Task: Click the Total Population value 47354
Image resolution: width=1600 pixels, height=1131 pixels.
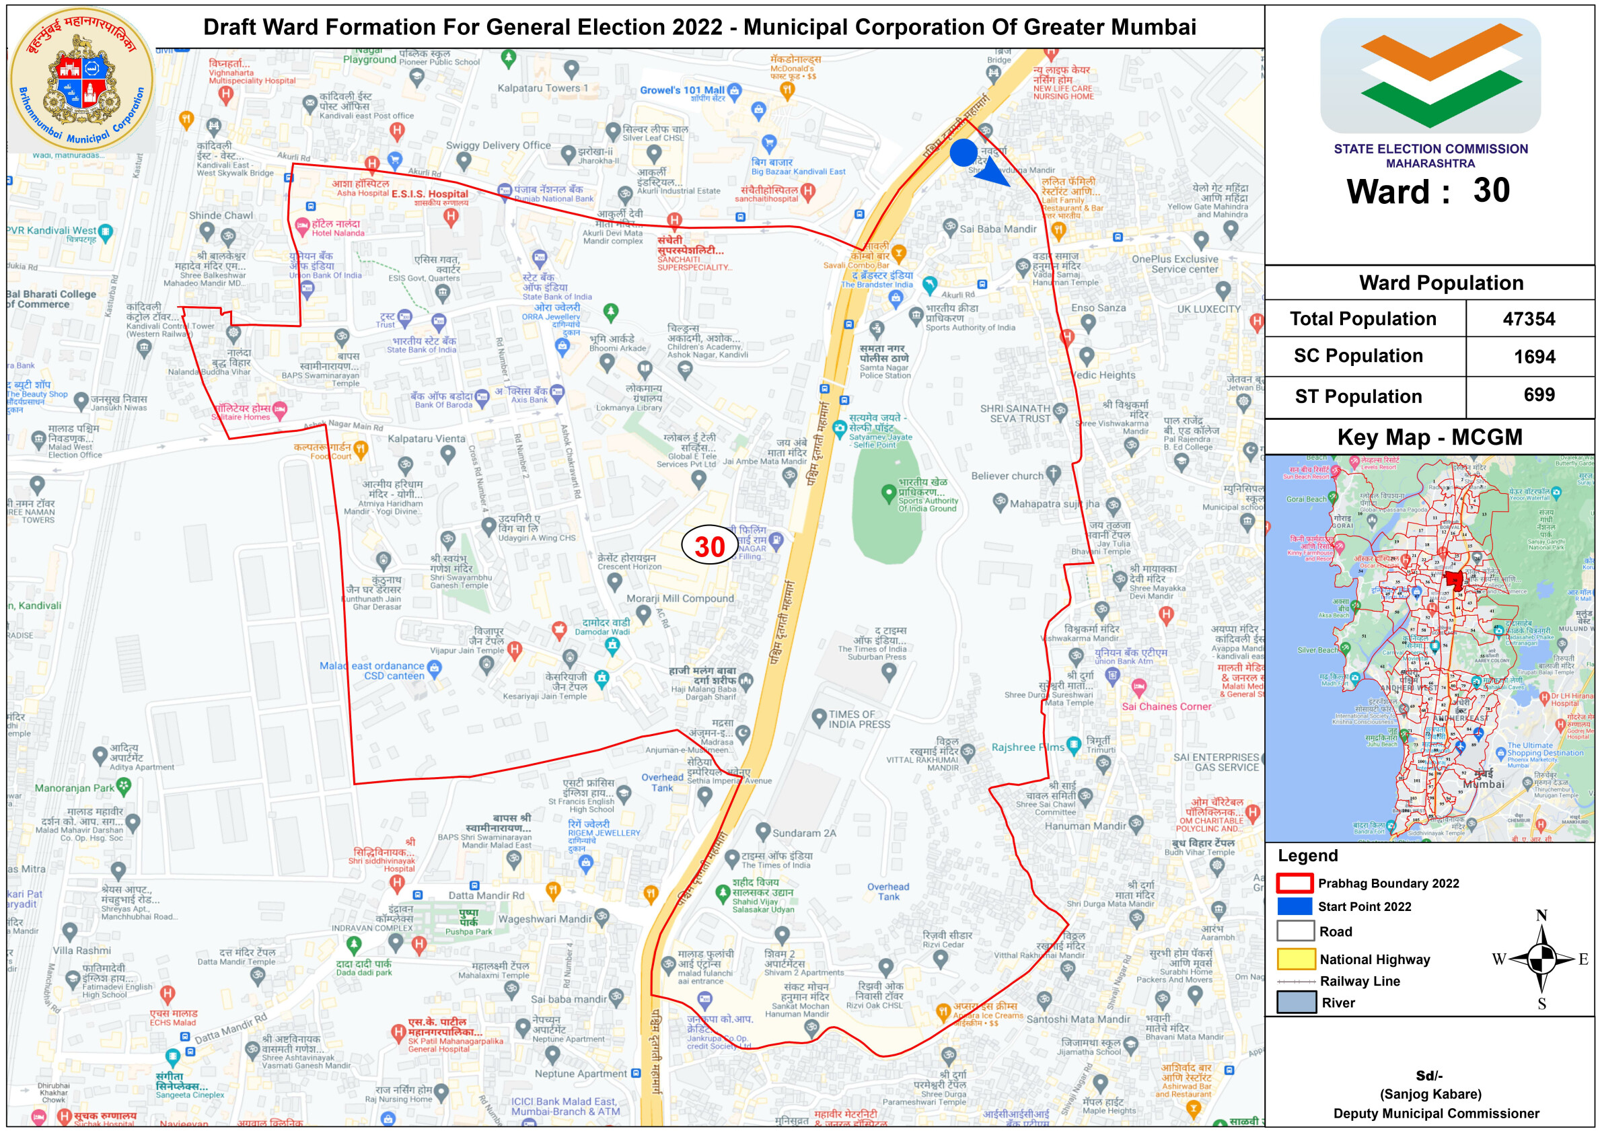Action: point(1528,319)
